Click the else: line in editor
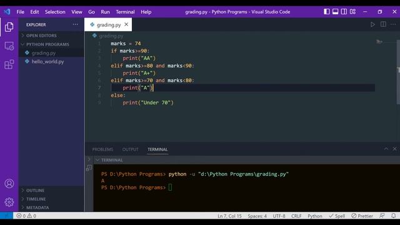400x225 pixels. 118,96
